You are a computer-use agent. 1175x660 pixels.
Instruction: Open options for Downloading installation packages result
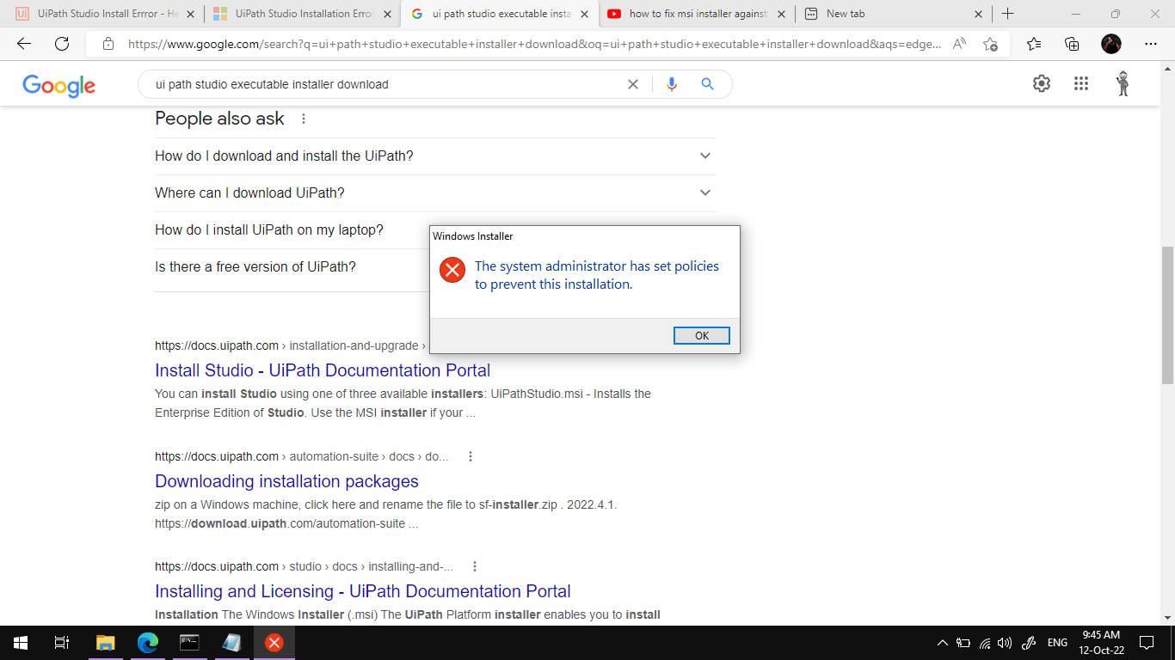pos(471,456)
